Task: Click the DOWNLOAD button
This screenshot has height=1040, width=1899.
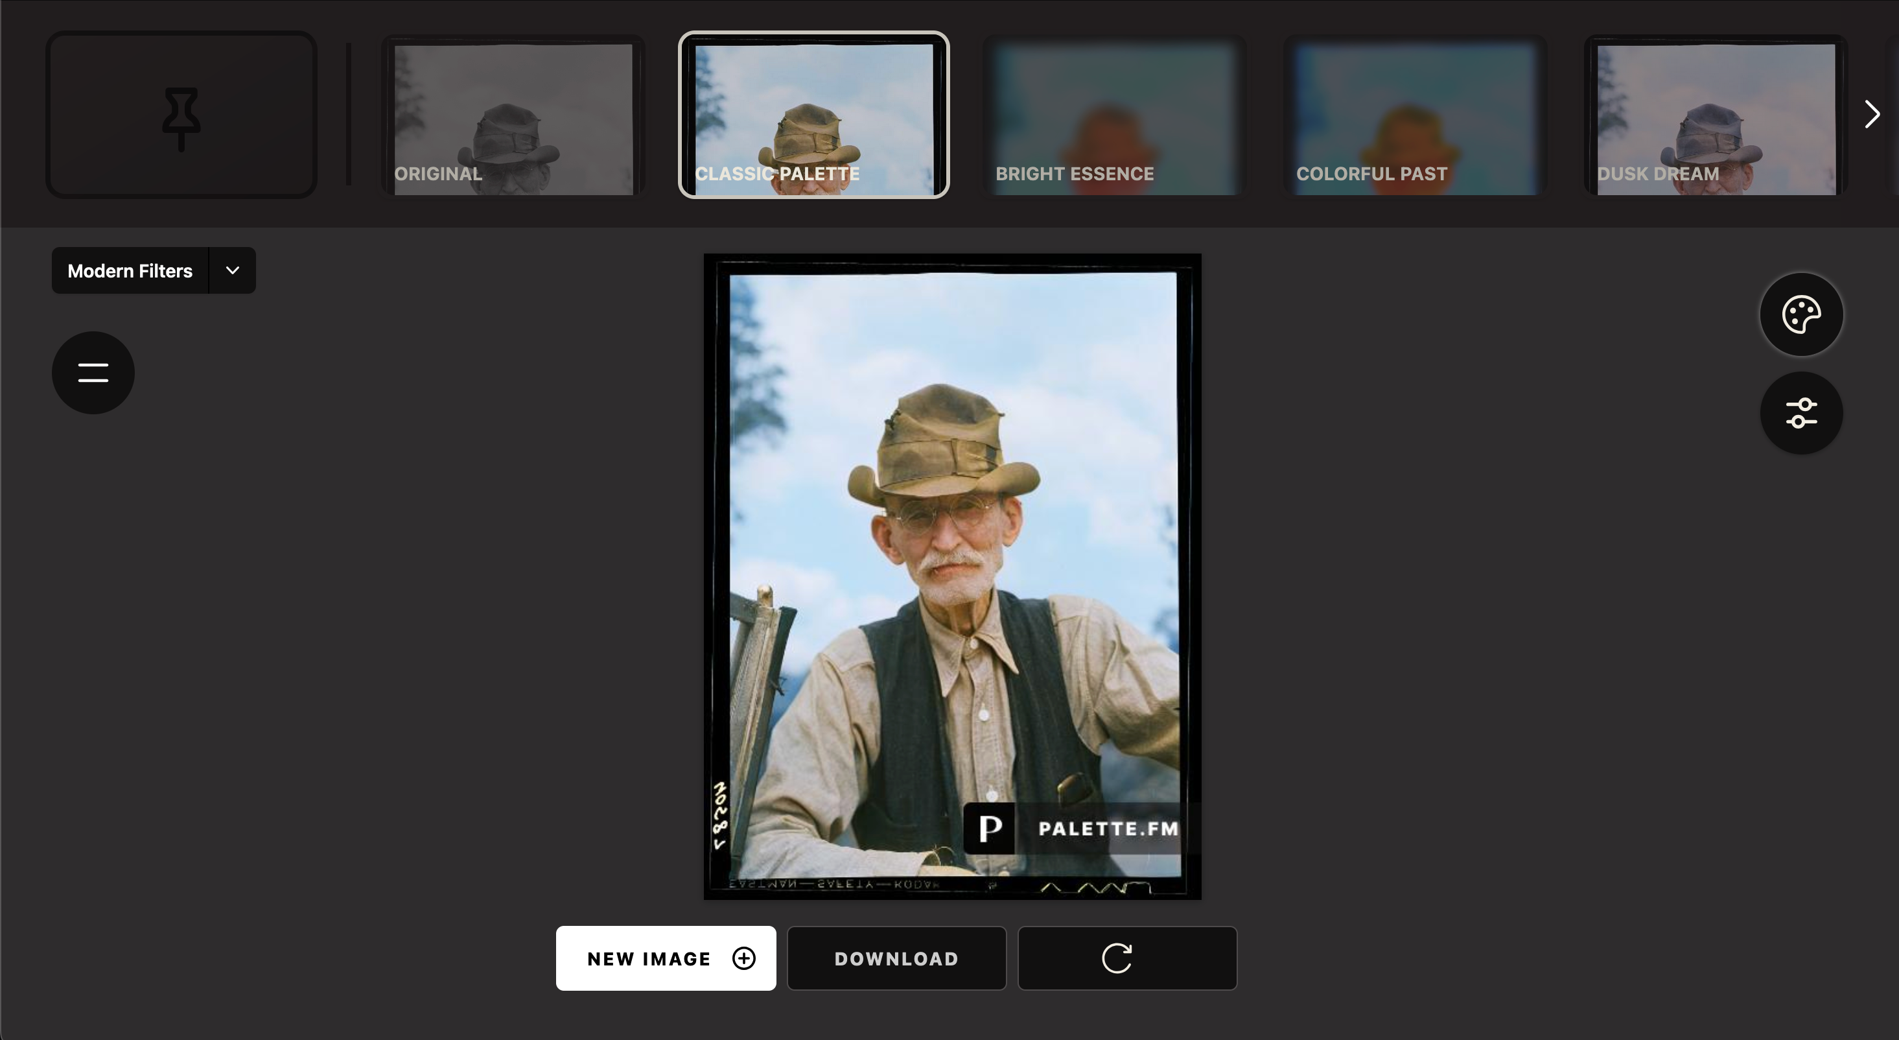Action: (896, 958)
